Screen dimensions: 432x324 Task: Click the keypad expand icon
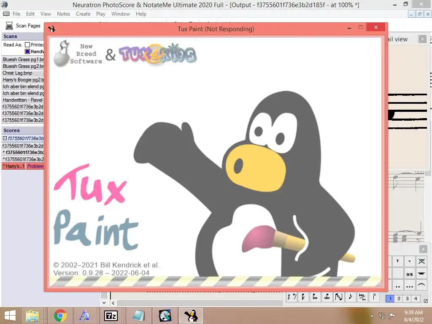[426, 301]
